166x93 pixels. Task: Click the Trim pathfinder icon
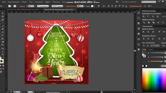click(x=149, y=22)
